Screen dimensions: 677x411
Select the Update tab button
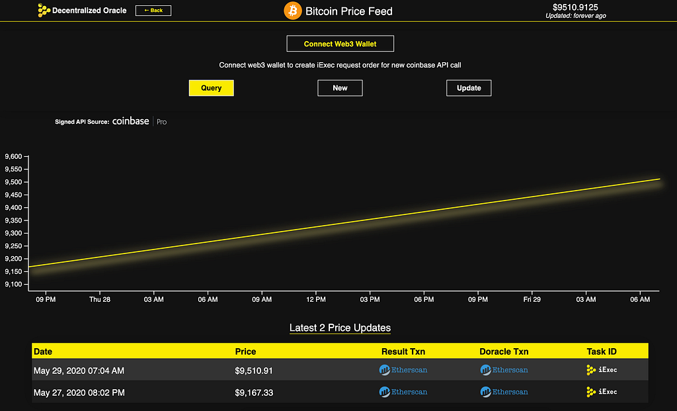pyautogui.click(x=469, y=88)
